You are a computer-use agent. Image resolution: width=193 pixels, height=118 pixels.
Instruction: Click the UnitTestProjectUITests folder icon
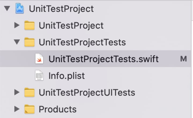[x=29, y=92]
